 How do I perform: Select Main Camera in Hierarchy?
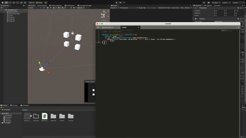pyautogui.click(x=13, y=12)
